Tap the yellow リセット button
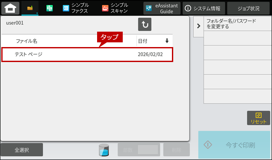Image resolution: width=272 pixels, height=160 pixels. pos(258,118)
